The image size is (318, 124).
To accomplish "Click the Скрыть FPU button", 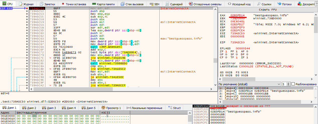I will click(268, 9).
